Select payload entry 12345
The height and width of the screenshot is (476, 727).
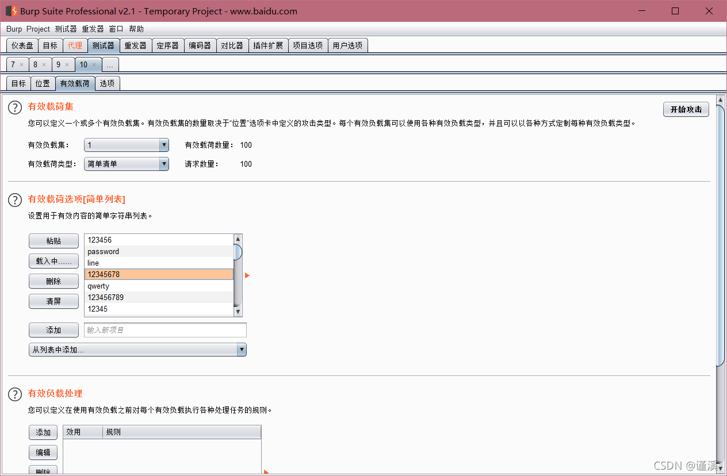point(159,309)
